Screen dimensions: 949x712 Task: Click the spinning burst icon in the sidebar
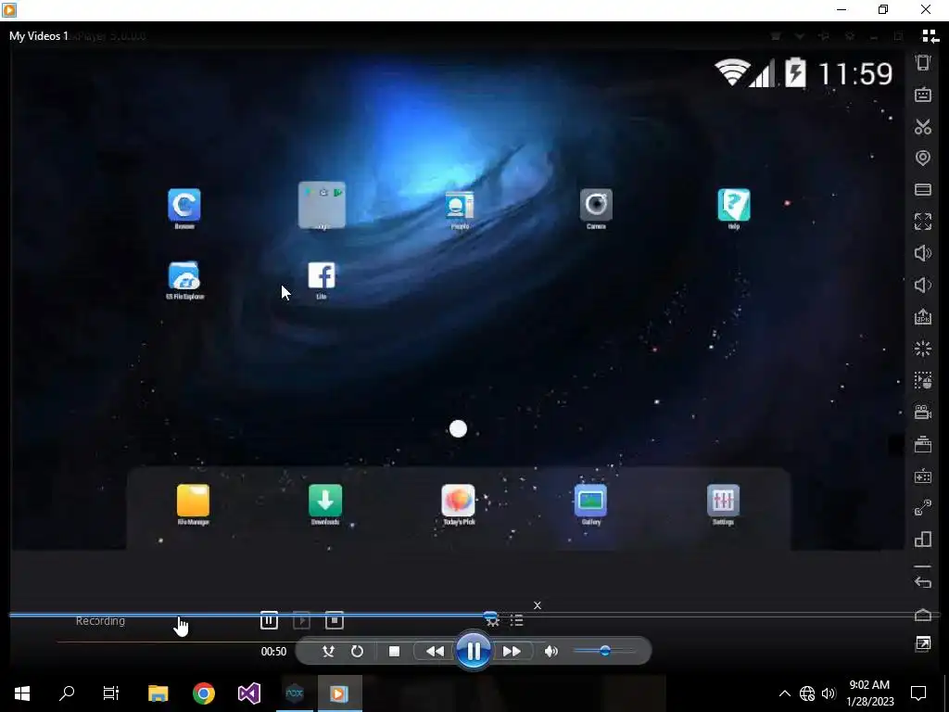click(922, 349)
